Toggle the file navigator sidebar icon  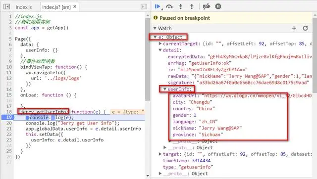[x=6, y=6]
